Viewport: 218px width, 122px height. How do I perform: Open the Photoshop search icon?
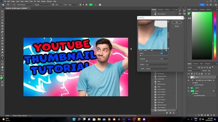tap(207, 5)
